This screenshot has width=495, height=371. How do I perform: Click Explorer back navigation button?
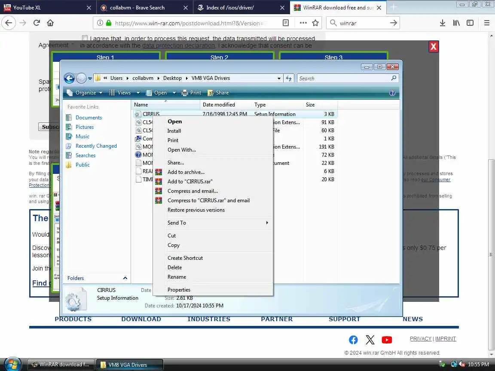70,78
